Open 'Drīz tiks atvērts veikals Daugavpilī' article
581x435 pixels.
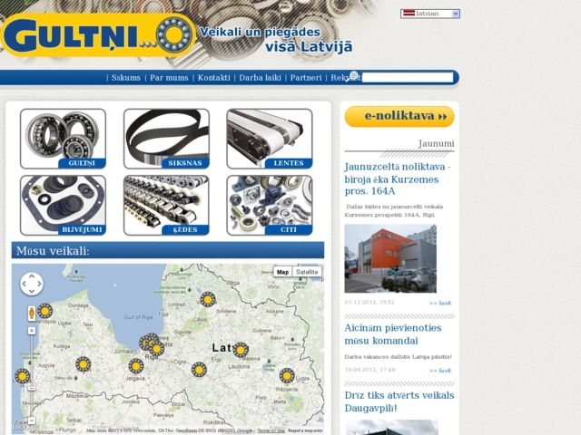399,401
